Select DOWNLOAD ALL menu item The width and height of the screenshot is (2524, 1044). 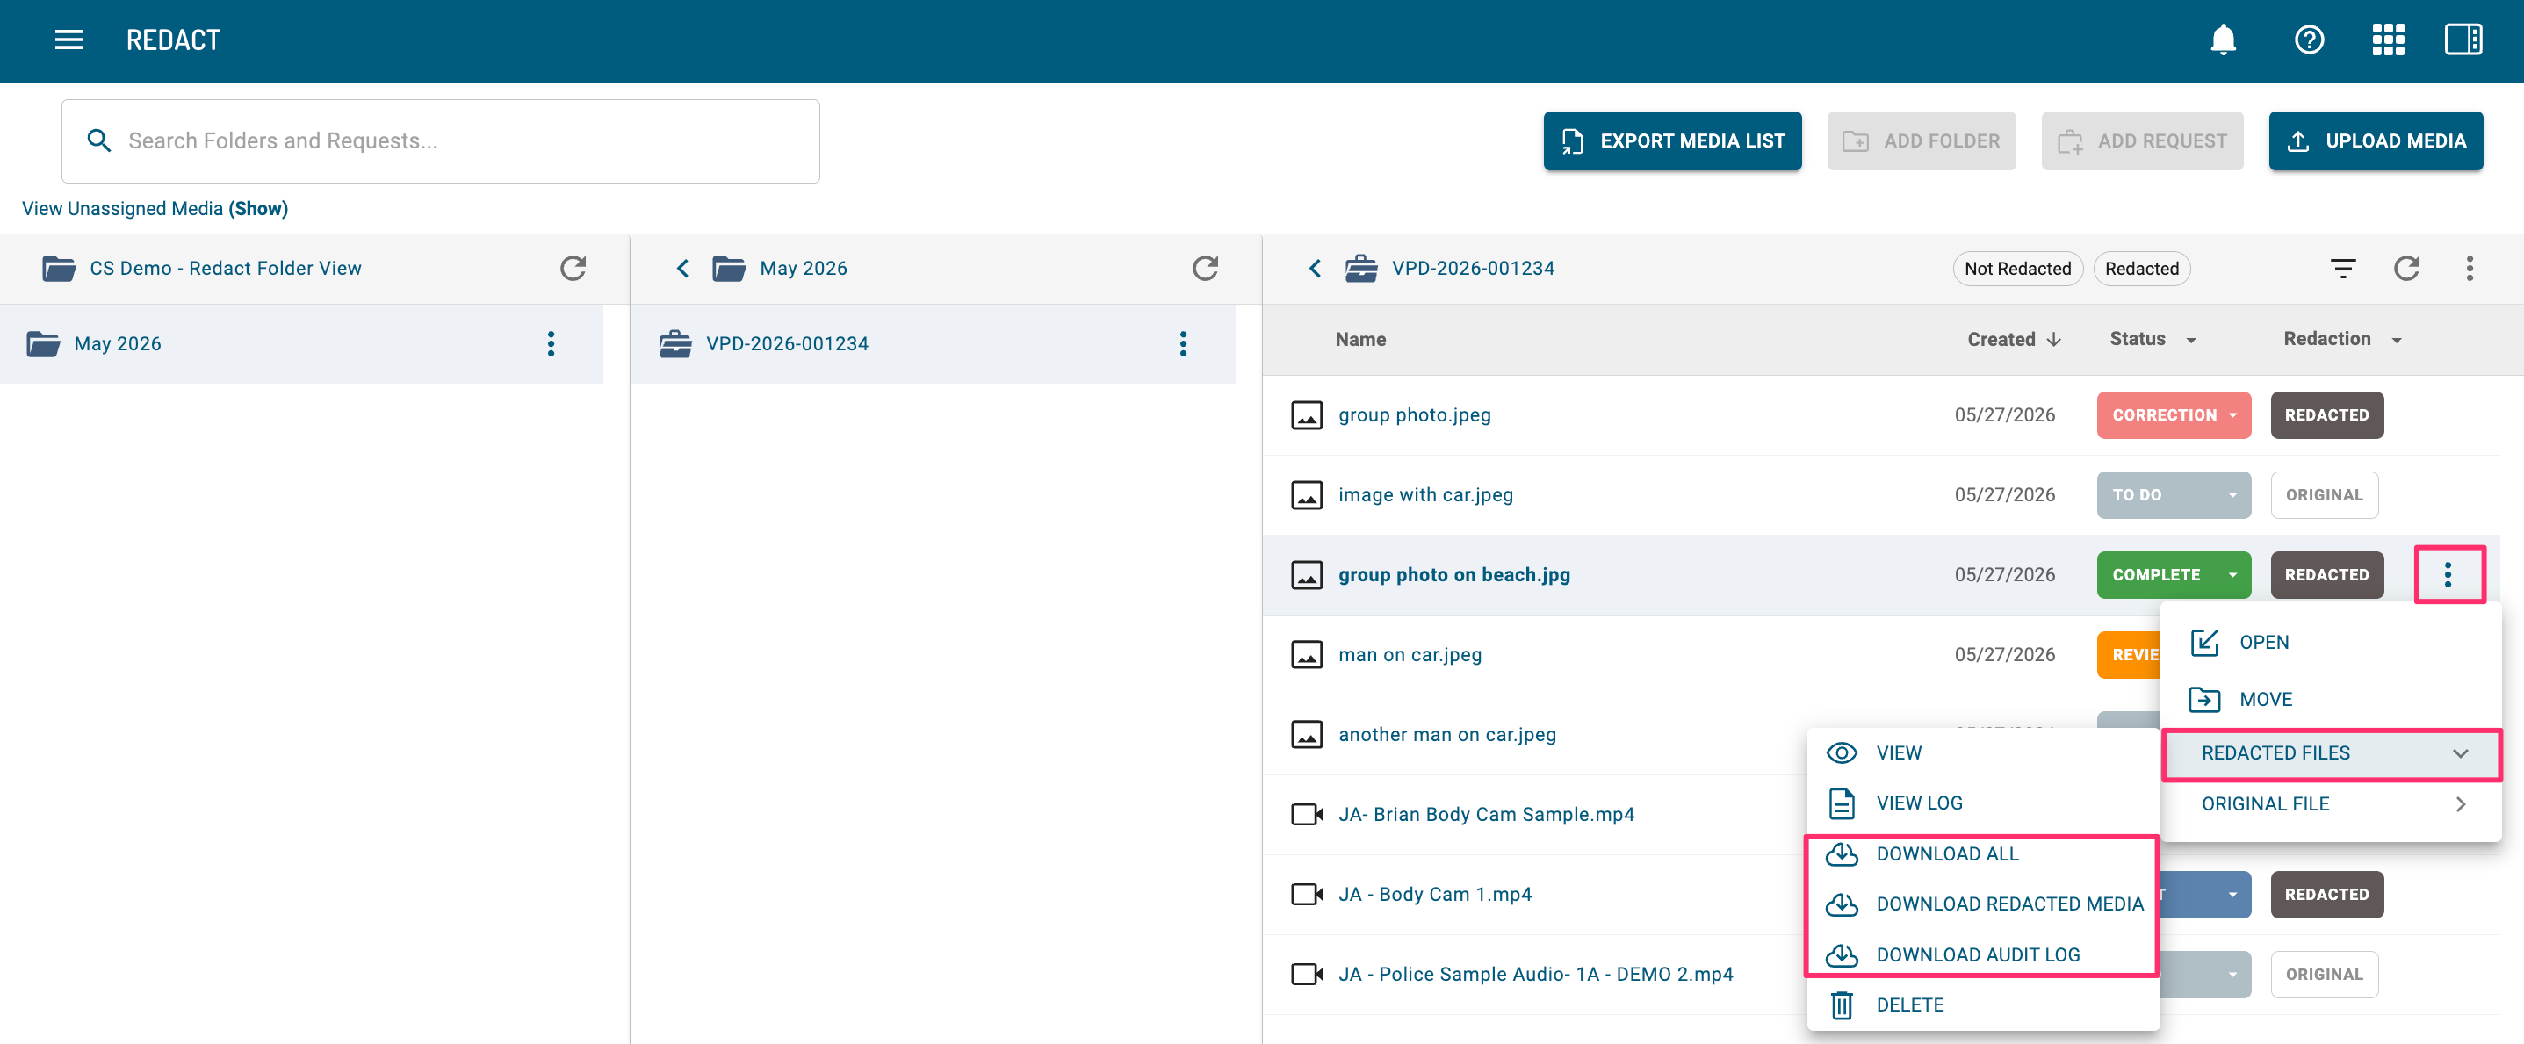pos(1982,854)
